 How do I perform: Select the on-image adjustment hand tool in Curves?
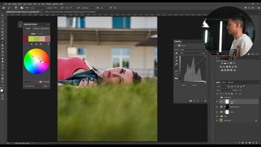point(176,53)
